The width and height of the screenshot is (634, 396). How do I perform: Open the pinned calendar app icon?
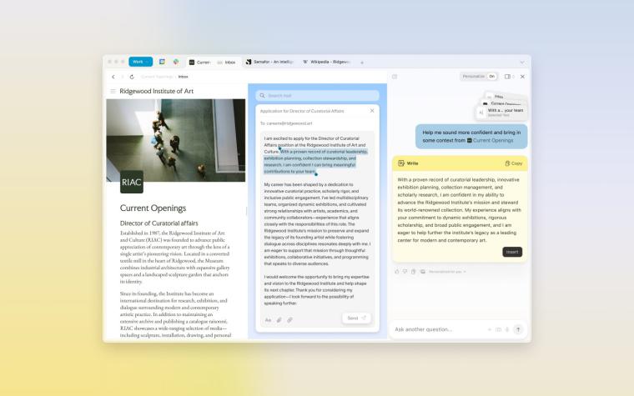pyautogui.click(x=162, y=62)
